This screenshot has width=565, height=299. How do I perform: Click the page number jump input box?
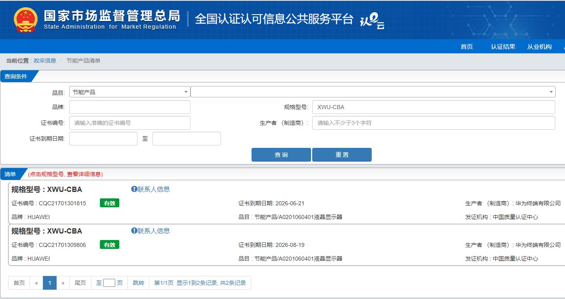coord(109,283)
